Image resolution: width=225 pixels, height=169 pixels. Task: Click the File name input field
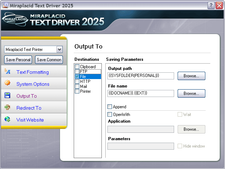pyautogui.click(x=141, y=93)
